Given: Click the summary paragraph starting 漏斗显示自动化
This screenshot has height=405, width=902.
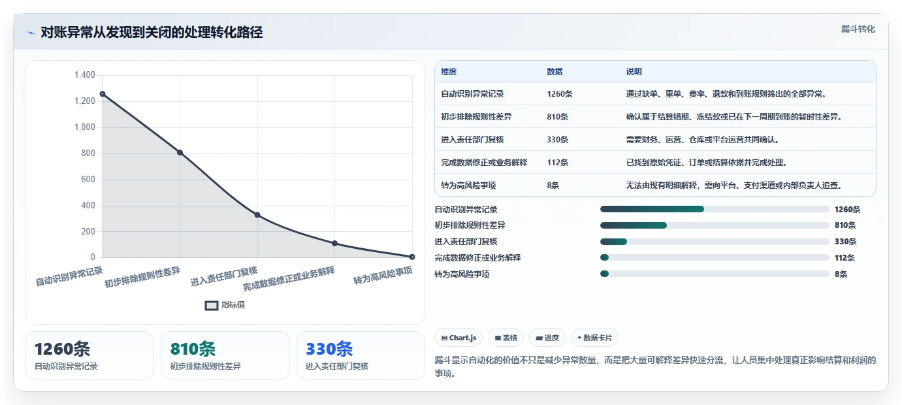Looking at the screenshot, I should coord(655,366).
